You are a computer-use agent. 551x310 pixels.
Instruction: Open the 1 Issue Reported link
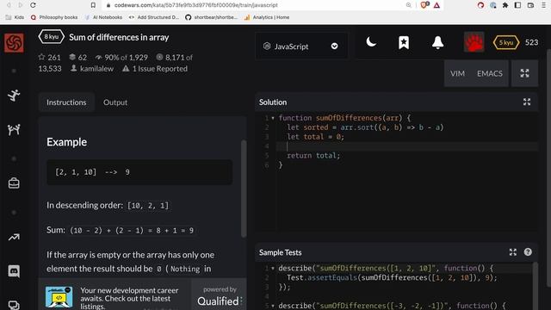[x=155, y=69]
